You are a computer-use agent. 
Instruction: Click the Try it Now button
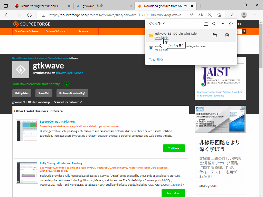174,149
